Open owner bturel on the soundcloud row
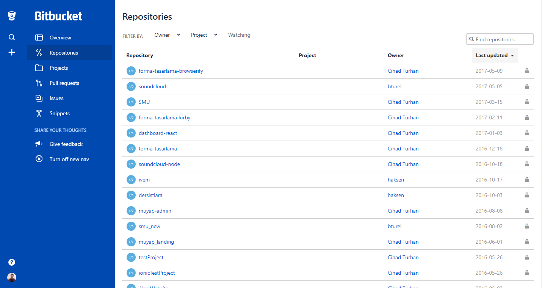This screenshot has height=288, width=542. (395, 86)
